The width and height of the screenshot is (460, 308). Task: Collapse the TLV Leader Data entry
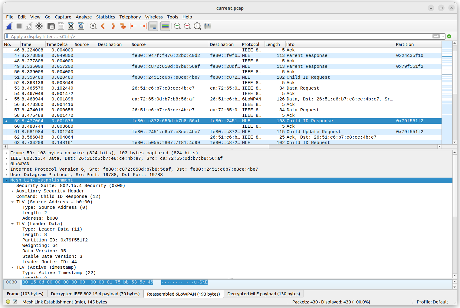pos(12,224)
